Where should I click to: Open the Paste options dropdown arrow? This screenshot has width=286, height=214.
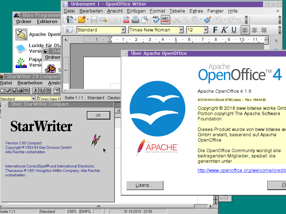pyautogui.click(x=201, y=20)
